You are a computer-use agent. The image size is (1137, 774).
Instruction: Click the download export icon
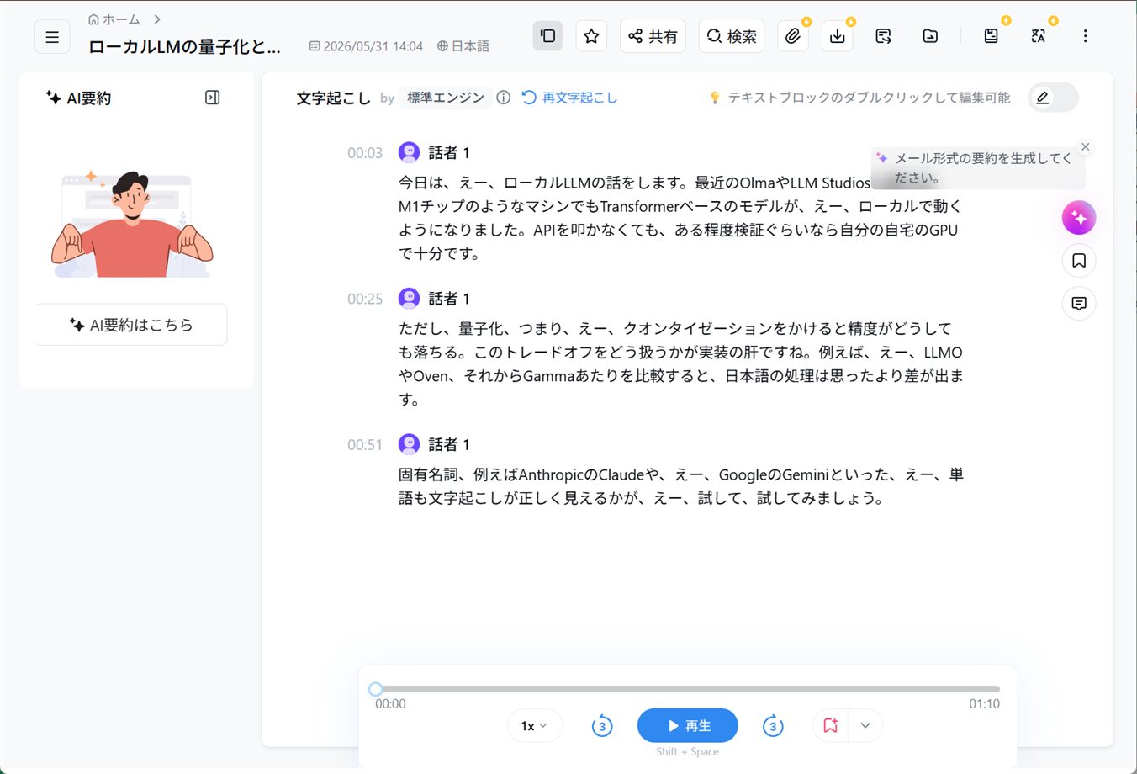(x=838, y=36)
